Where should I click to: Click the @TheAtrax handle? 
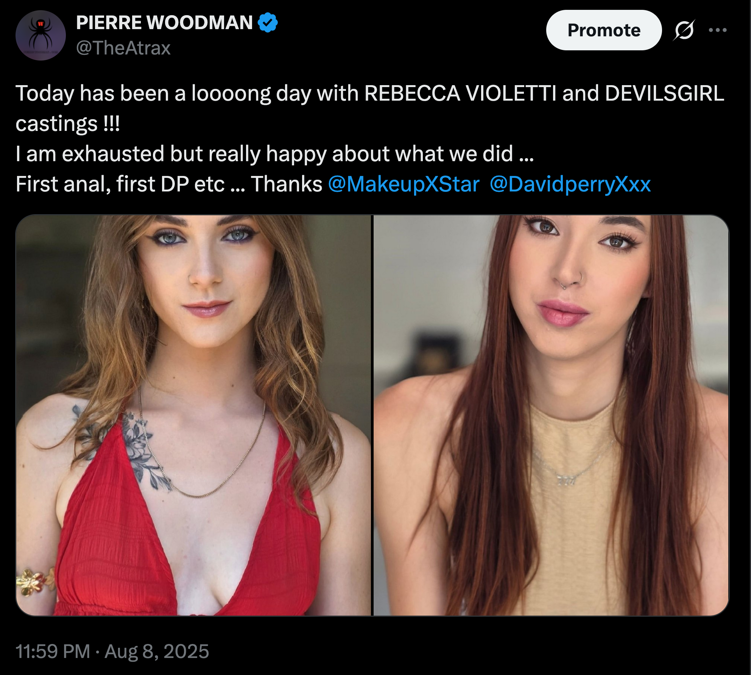click(123, 48)
